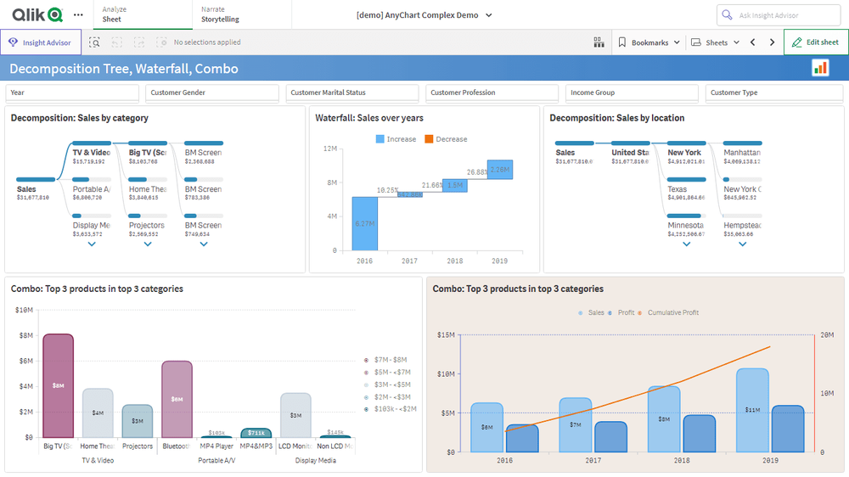Open the Sheets dropdown
The height and width of the screenshot is (477, 849).
[x=715, y=42]
